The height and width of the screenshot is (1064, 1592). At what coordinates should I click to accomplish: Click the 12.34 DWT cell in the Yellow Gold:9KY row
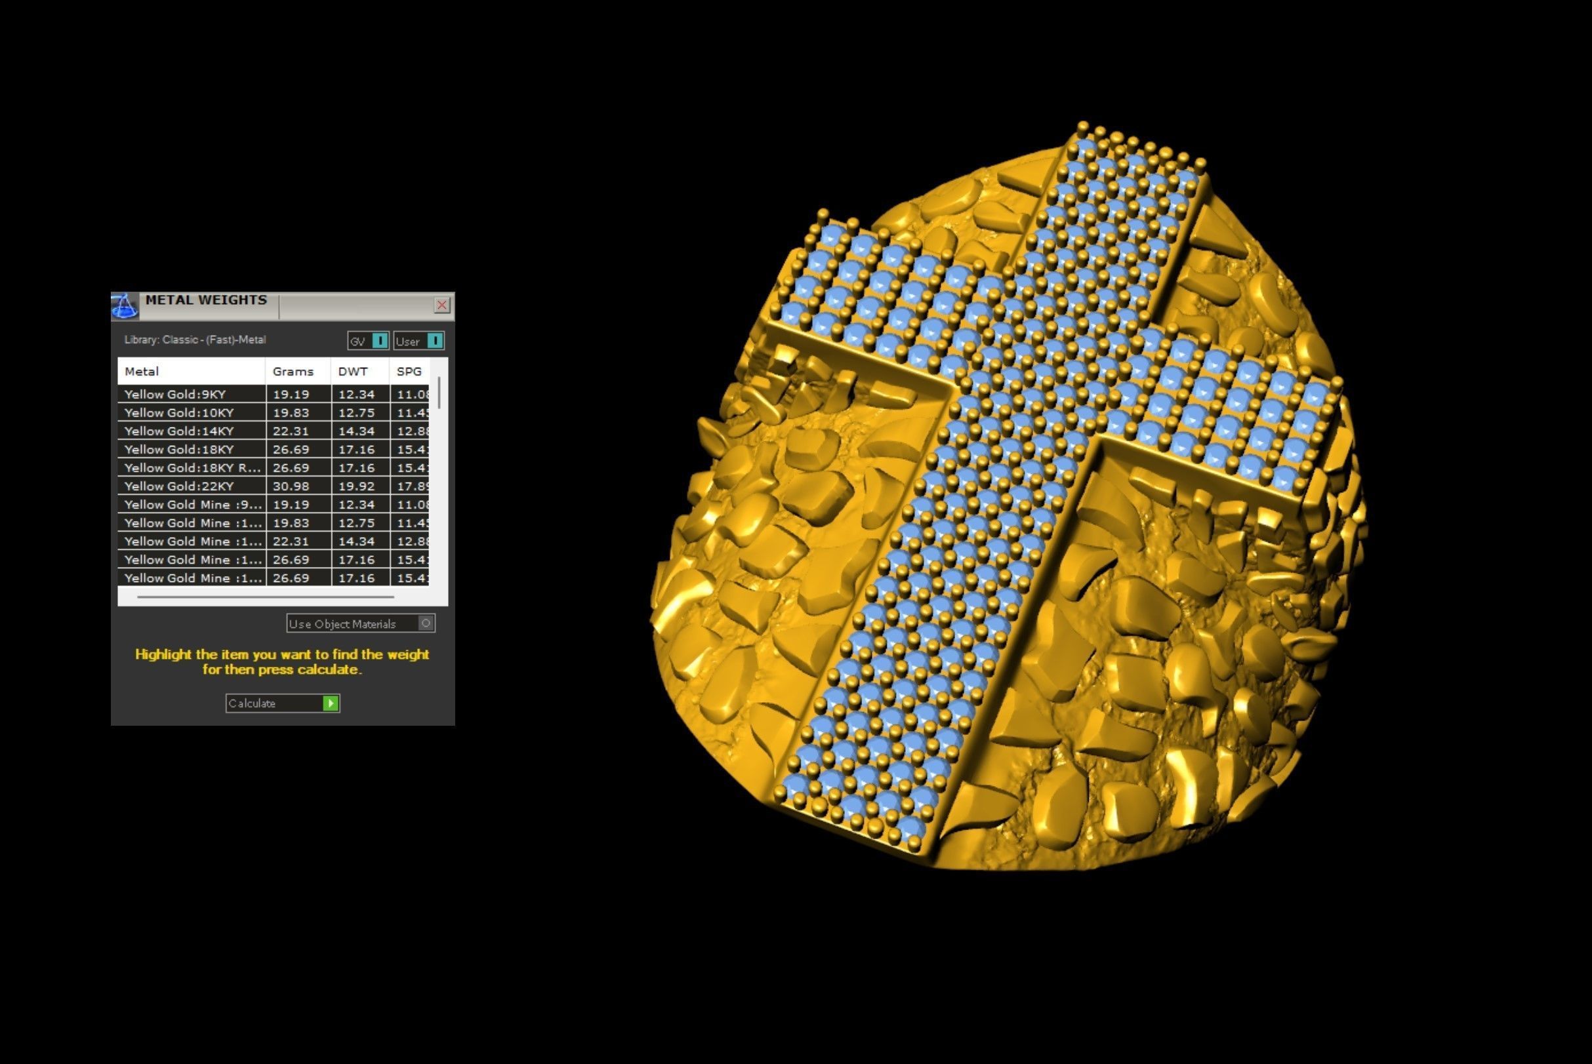coord(361,394)
